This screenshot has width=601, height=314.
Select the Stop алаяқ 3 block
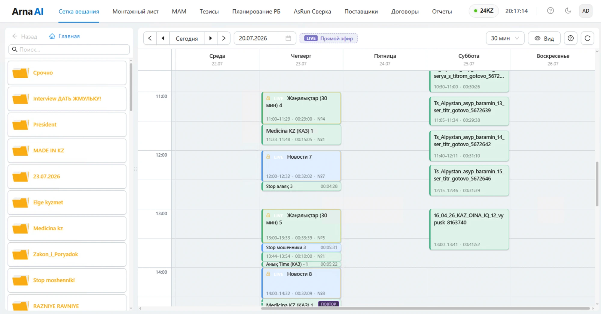coord(301,186)
